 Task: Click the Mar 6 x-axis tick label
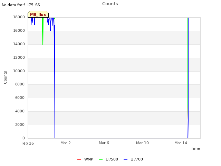click(104, 143)
